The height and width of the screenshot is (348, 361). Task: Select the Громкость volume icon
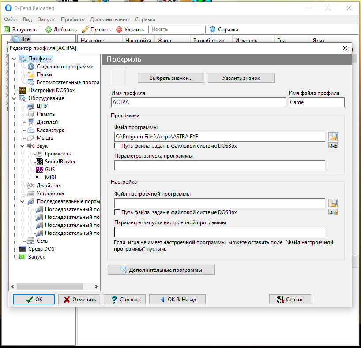pos(39,154)
